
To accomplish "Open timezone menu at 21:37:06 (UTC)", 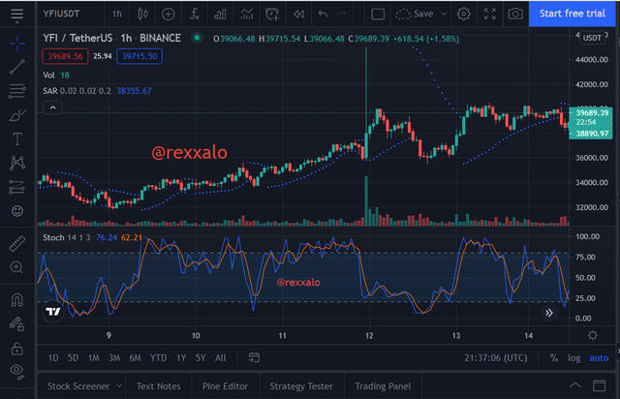I will coord(496,358).
